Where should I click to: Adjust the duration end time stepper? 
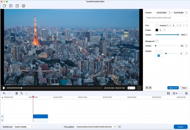(187, 13)
